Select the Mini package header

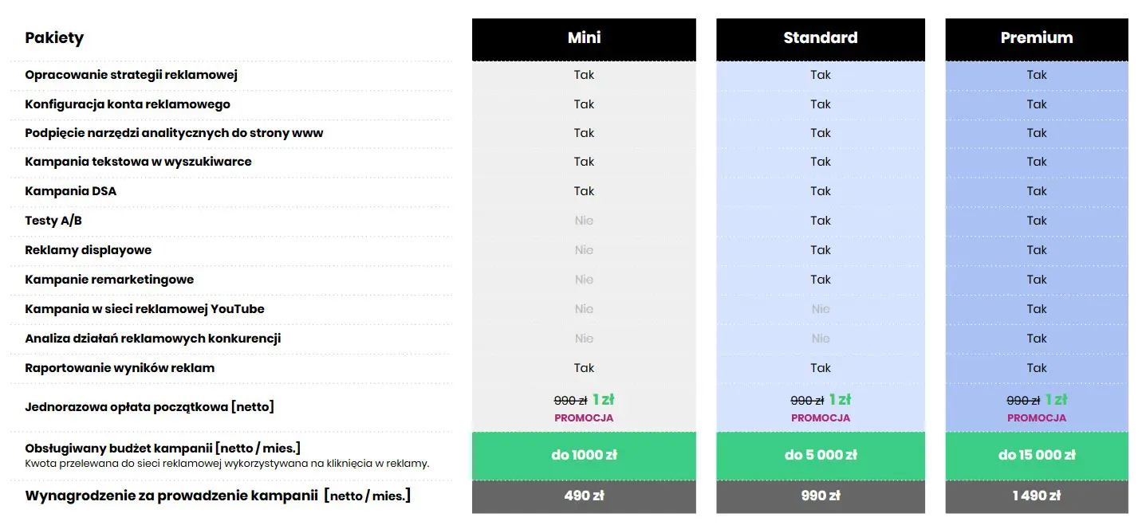coord(584,38)
